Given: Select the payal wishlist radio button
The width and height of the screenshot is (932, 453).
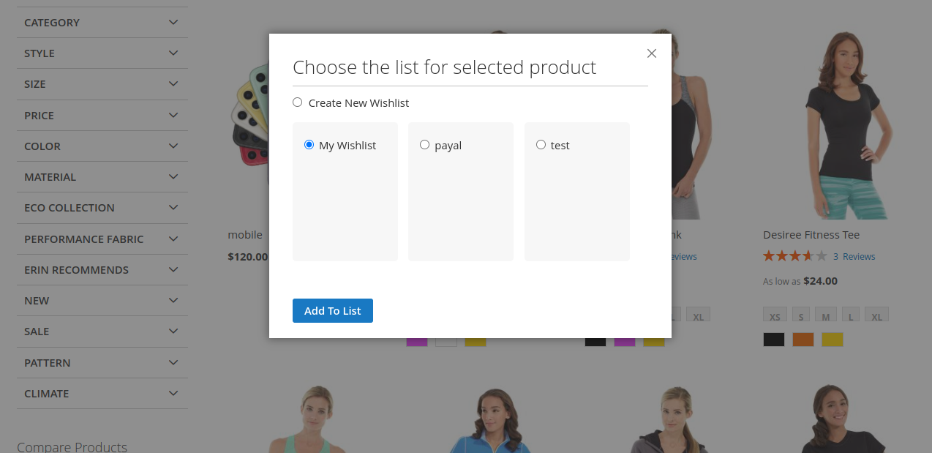Looking at the screenshot, I should point(424,145).
